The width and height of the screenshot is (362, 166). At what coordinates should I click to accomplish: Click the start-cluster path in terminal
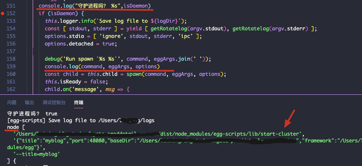coord(159,134)
